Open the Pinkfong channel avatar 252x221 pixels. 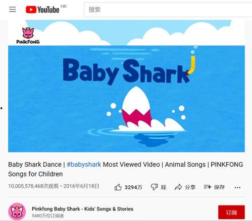pyautogui.click(x=17, y=211)
